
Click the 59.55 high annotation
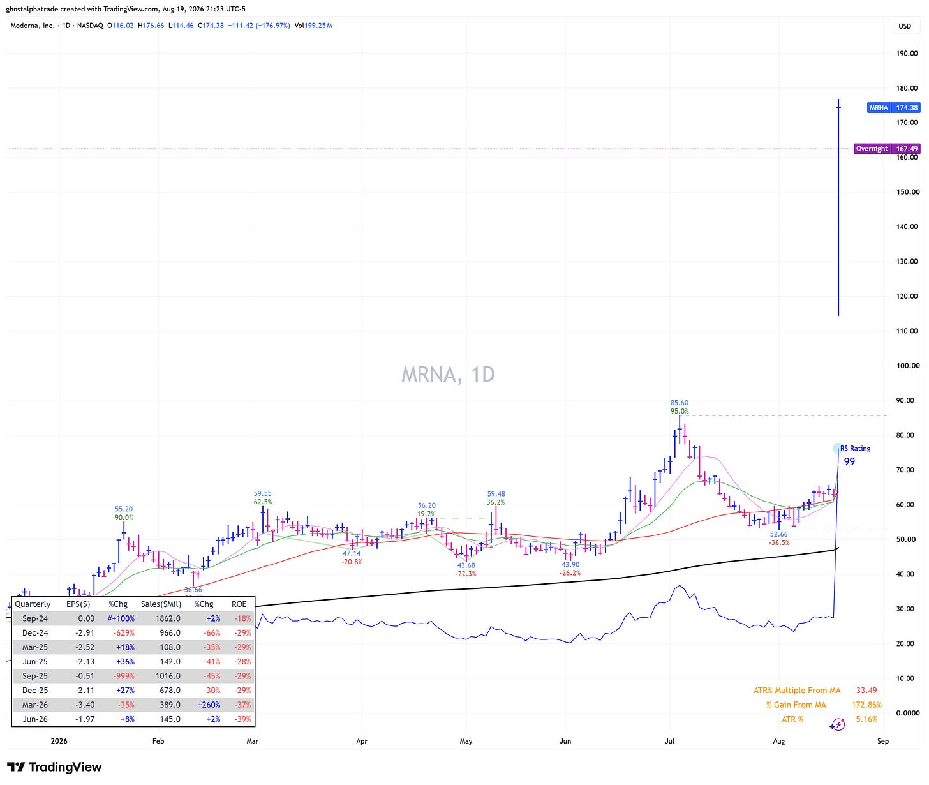pyautogui.click(x=263, y=493)
